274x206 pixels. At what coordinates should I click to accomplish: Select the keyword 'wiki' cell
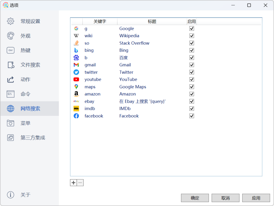point(89,36)
